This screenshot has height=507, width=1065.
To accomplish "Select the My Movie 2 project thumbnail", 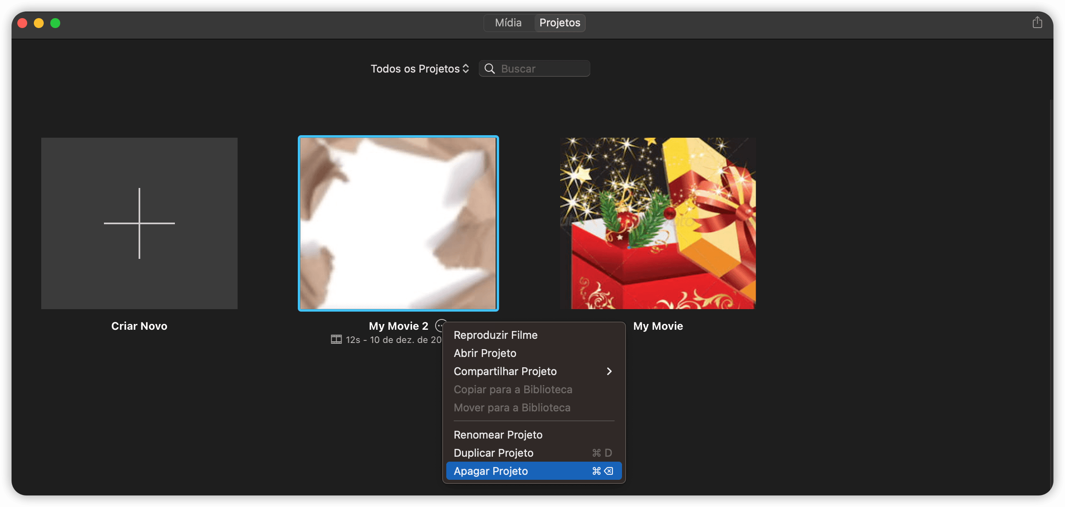I will [398, 223].
